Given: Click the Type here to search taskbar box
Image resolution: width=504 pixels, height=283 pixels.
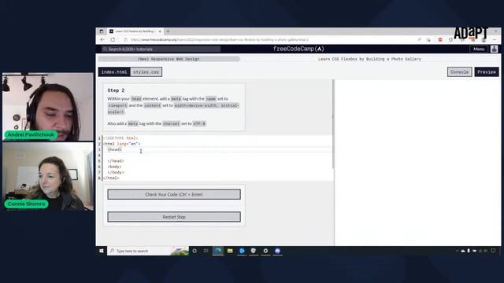Looking at the screenshot, I should click(148, 251).
